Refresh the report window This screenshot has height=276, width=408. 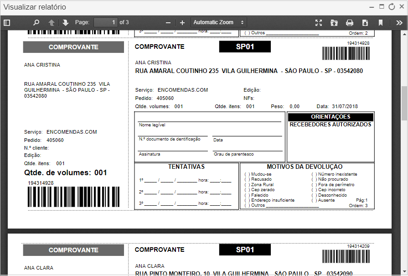392,7
